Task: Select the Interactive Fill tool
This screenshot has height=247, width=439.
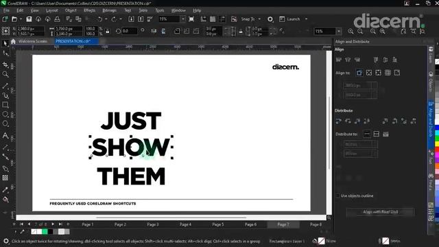Action: pos(5,200)
